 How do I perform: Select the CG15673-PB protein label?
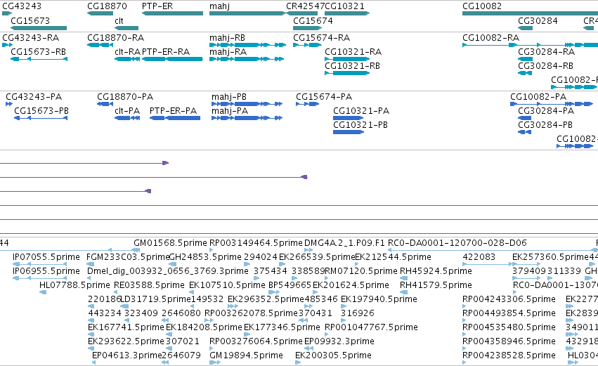tap(41, 111)
